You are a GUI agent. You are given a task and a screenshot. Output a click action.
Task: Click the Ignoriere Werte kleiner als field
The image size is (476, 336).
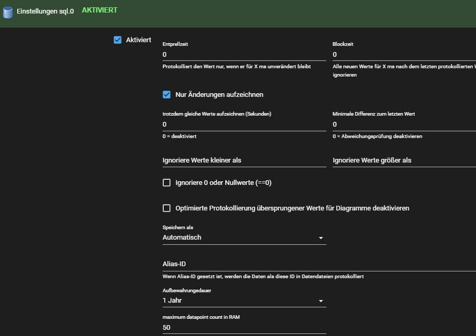coord(245,160)
